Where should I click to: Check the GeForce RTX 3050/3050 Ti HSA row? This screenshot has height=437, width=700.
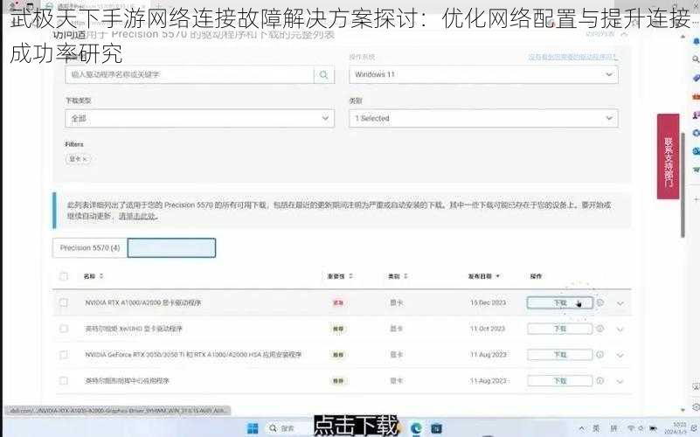coord(64,355)
